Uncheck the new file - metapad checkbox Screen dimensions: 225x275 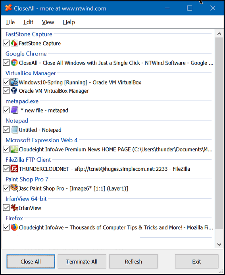(x=6, y=110)
